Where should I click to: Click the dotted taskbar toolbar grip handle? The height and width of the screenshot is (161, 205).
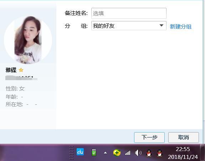[x=71, y=153]
